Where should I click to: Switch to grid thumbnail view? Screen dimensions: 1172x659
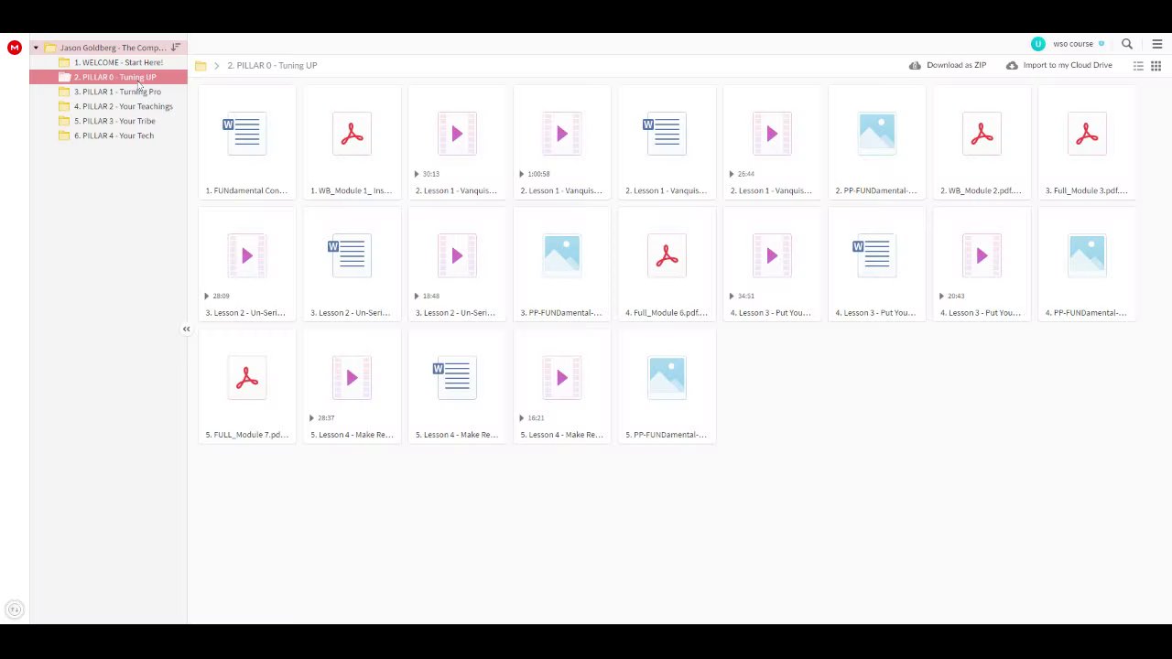tap(1156, 66)
